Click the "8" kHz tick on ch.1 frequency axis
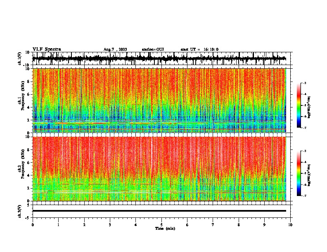This screenshot has width=327, height=252. [x=29, y=82]
